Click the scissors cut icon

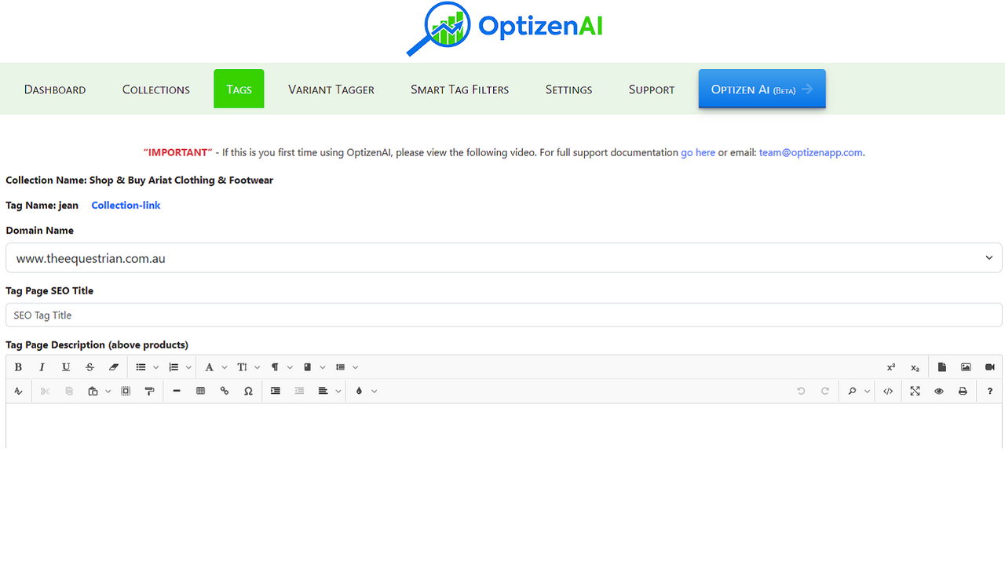46,391
